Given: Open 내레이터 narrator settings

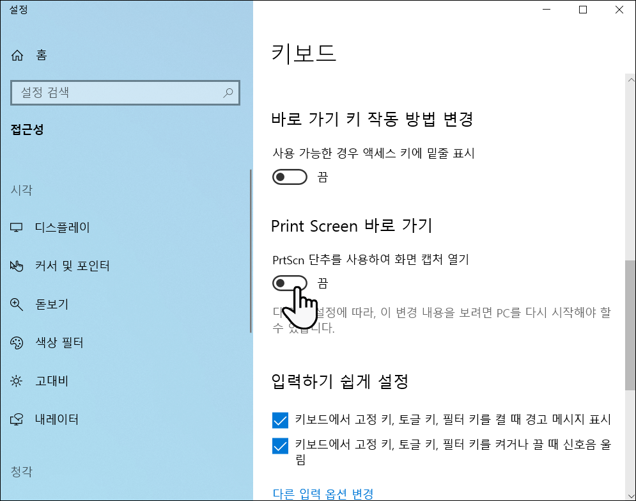Looking at the screenshot, I should (x=56, y=420).
